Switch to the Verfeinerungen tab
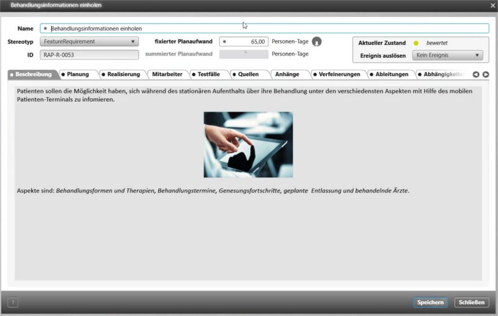The image size is (498, 316). tap(338, 74)
